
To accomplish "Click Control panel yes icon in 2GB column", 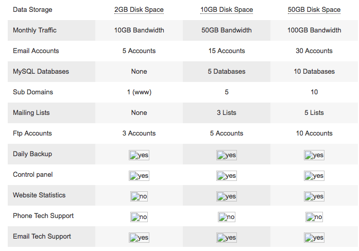I will pos(139,176).
